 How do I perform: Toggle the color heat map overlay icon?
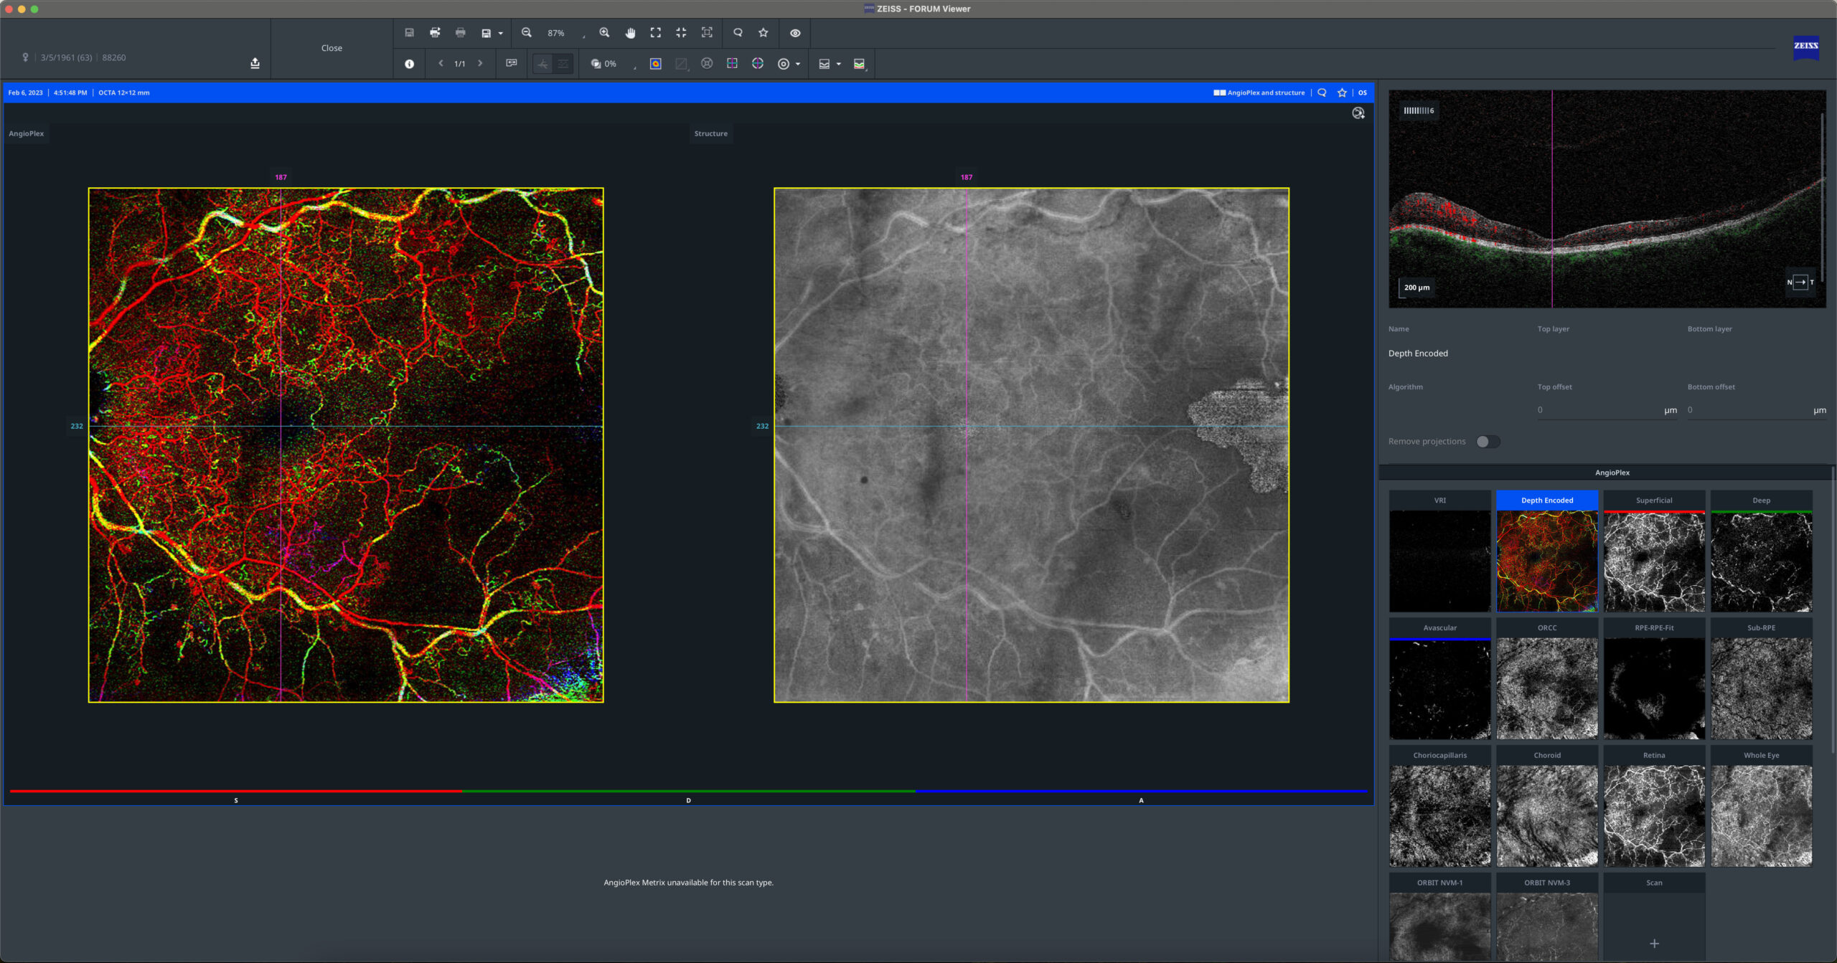pyautogui.click(x=656, y=64)
